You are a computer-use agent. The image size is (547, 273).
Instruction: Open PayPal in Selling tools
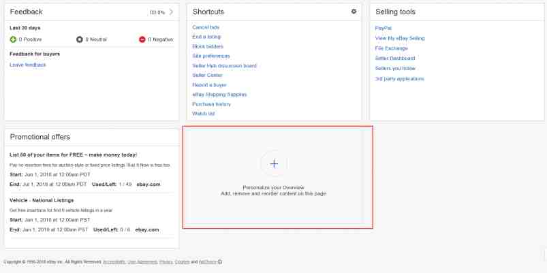[384, 28]
